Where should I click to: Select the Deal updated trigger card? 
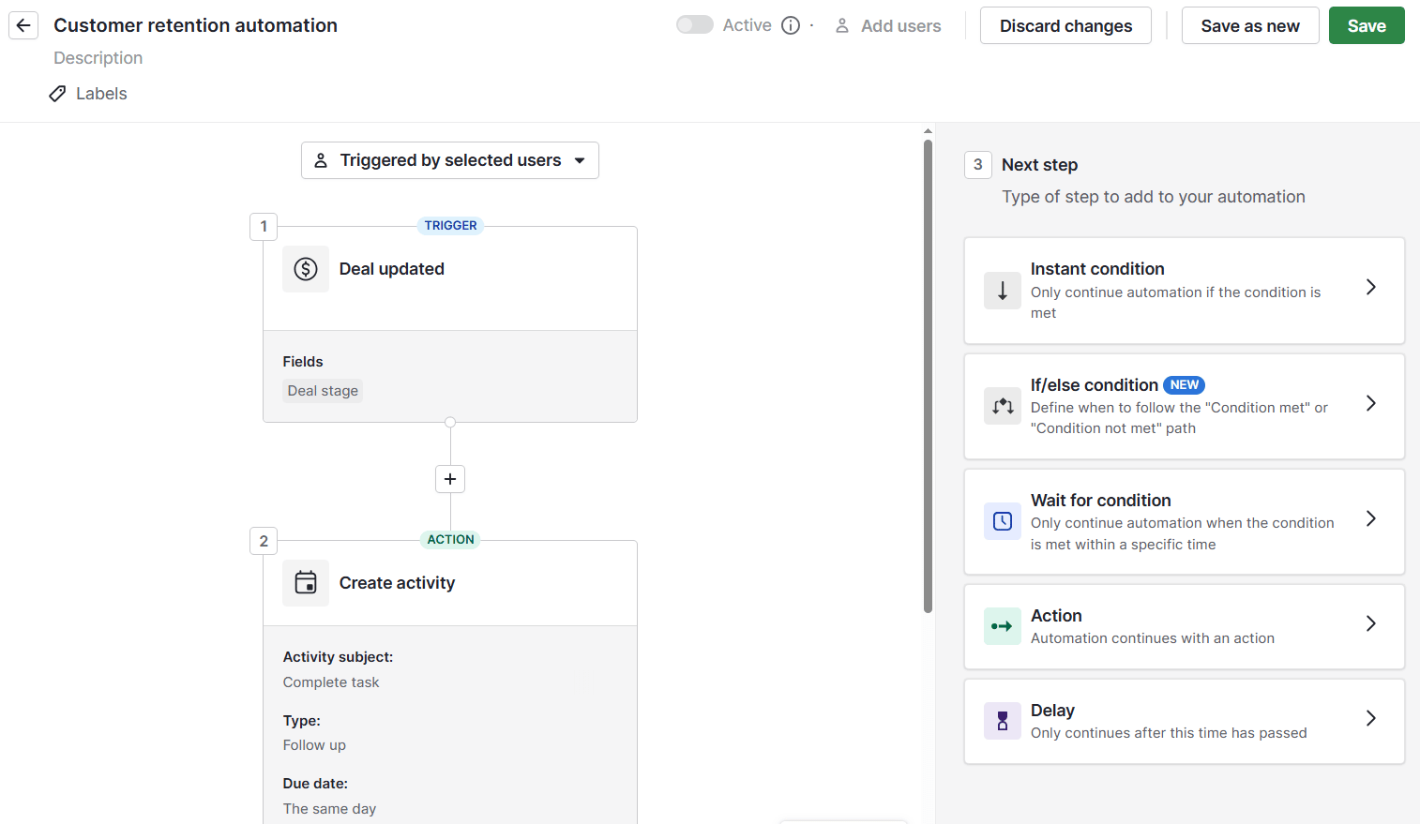pos(450,323)
